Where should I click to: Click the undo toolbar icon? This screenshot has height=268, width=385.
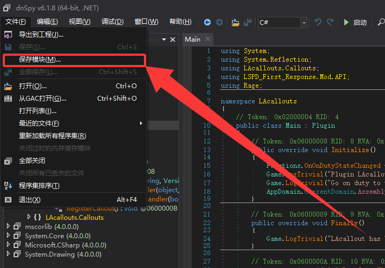click(318, 22)
